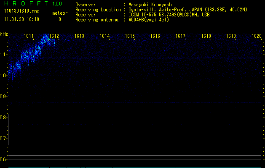Viewport: 265px width, 168px height.
Task: Click the 0.8 kHz frequency label
Action: coord(3,118)
